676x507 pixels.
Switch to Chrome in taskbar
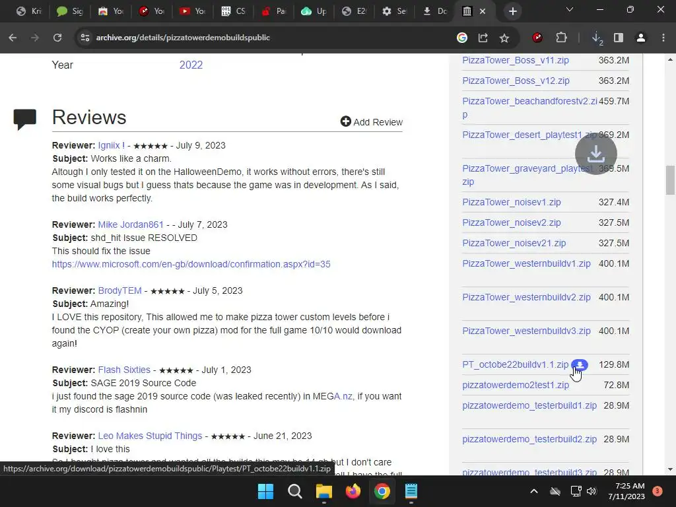(x=382, y=491)
